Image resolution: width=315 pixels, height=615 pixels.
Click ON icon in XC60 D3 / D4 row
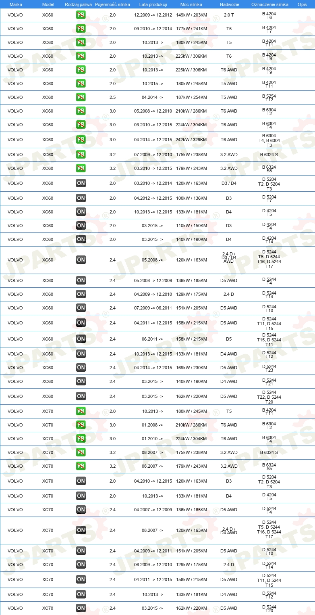click(81, 183)
